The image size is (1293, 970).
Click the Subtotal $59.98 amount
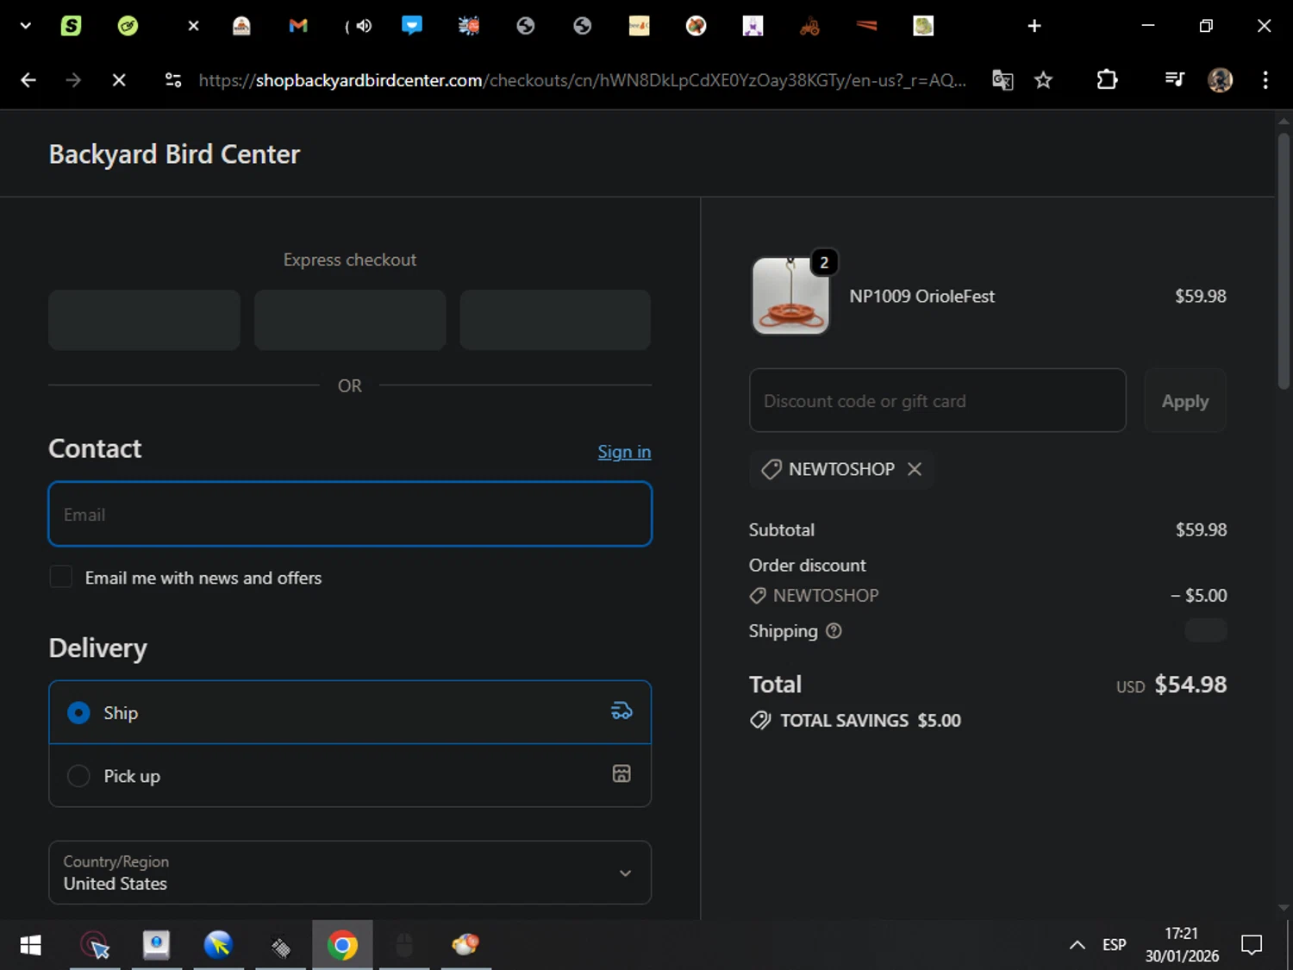tap(1201, 529)
